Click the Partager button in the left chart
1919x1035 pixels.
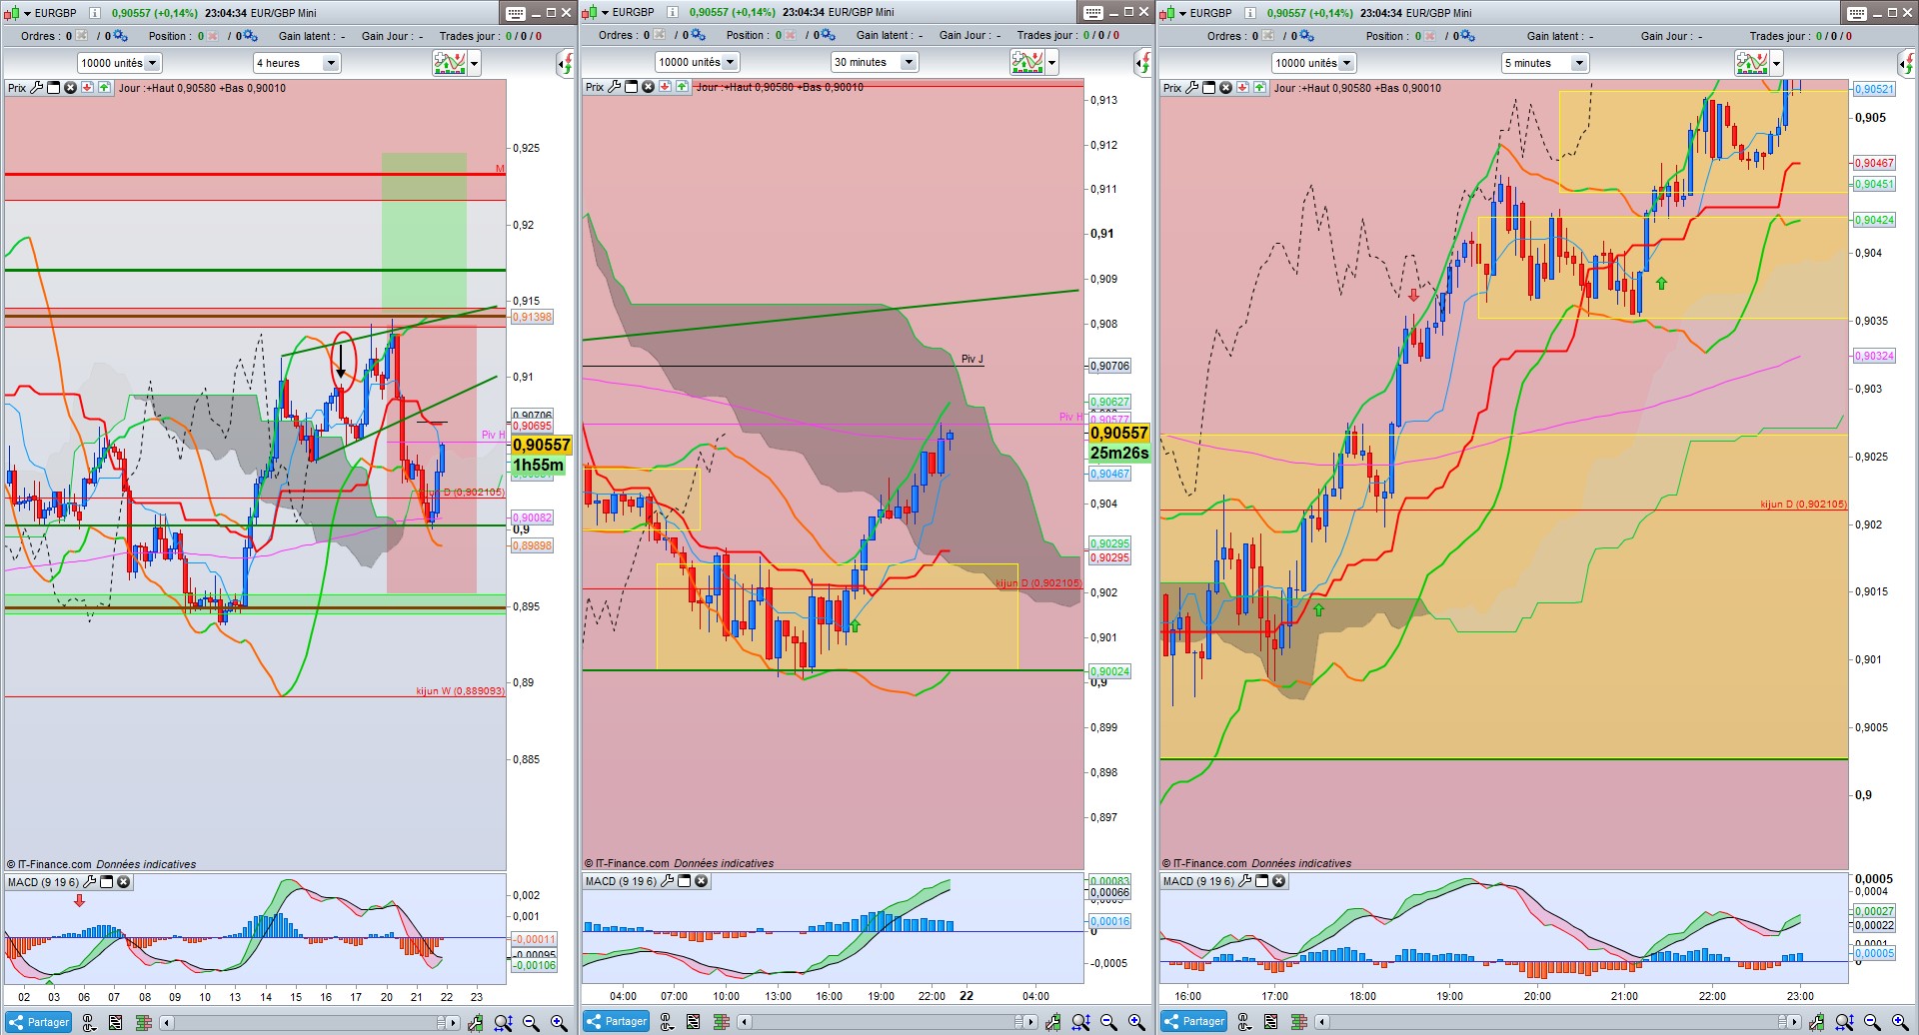pos(39,1022)
